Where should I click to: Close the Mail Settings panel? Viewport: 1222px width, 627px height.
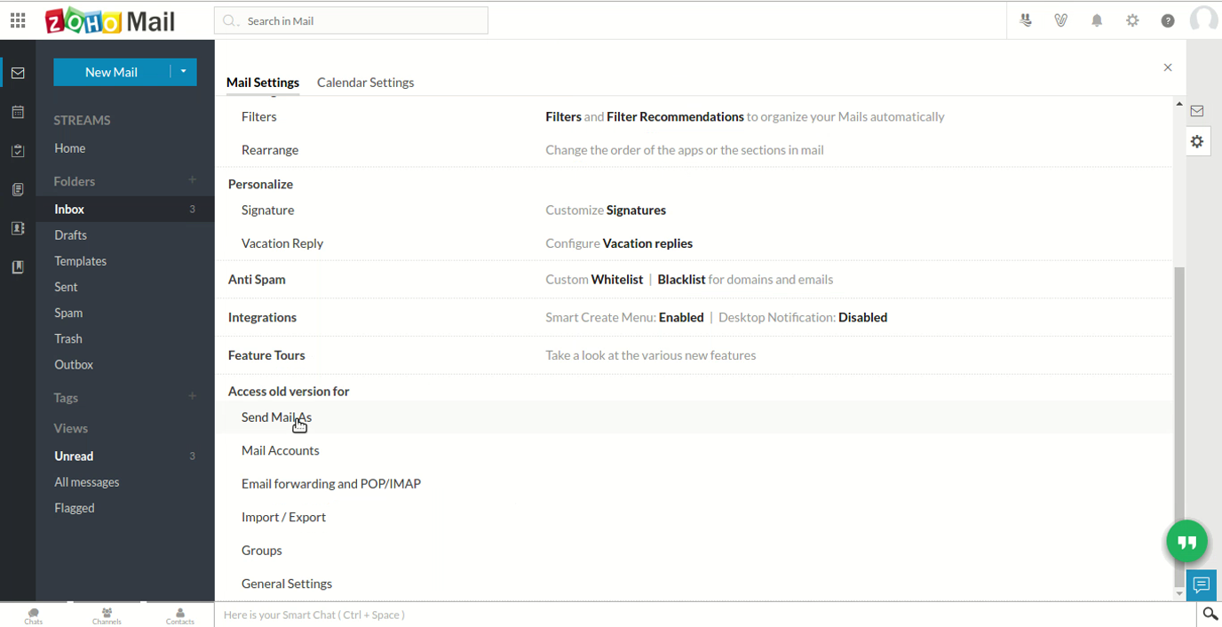1168,67
